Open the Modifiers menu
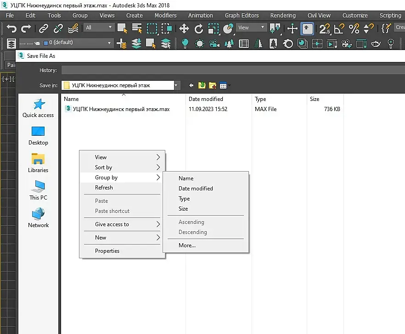The height and width of the screenshot is (334, 405). pyautogui.click(x=165, y=15)
